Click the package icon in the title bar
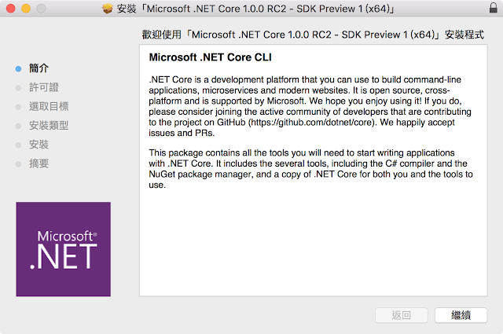The height and width of the screenshot is (334, 503). [109, 9]
